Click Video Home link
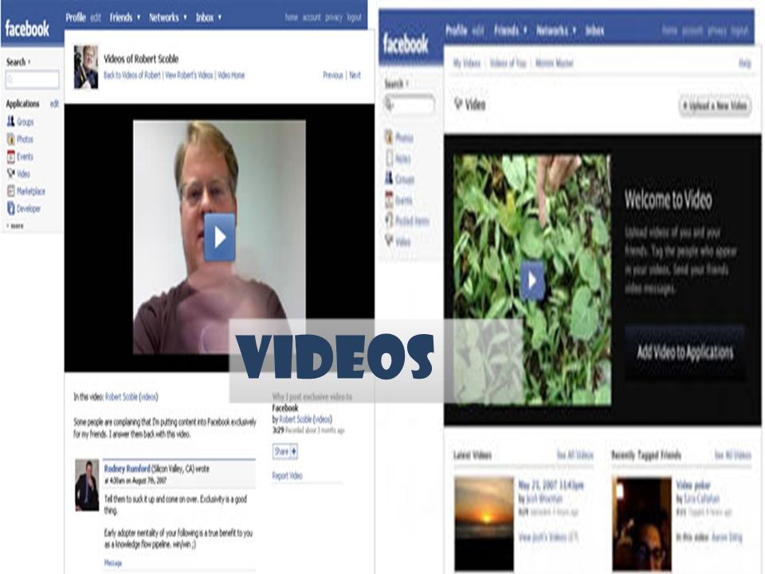Image resolution: width=765 pixels, height=574 pixels. click(x=231, y=75)
